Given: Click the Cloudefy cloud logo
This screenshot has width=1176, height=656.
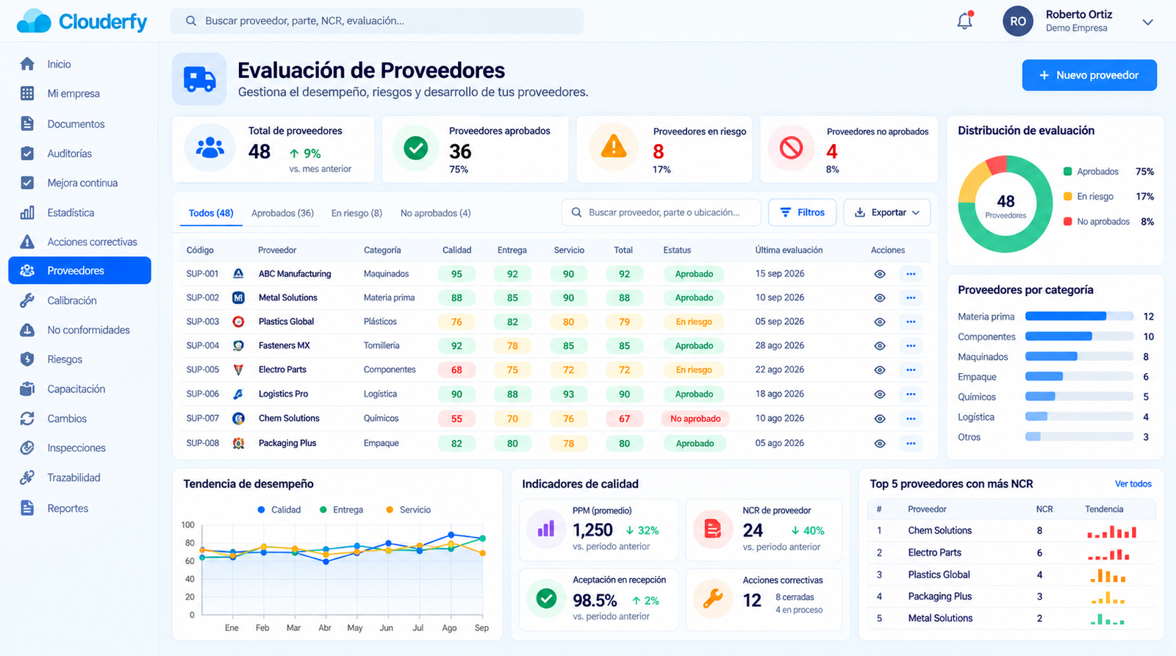Looking at the screenshot, I should pos(34,21).
